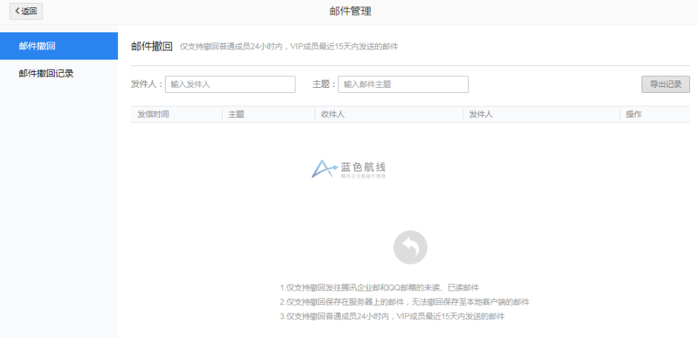Click the 收件人 column header
The image size is (697, 338).
pos(333,114)
